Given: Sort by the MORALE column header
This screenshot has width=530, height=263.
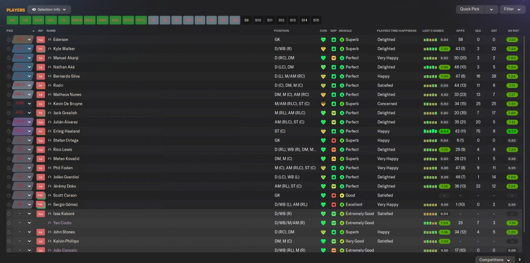Looking at the screenshot, I should click(x=345, y=31).
